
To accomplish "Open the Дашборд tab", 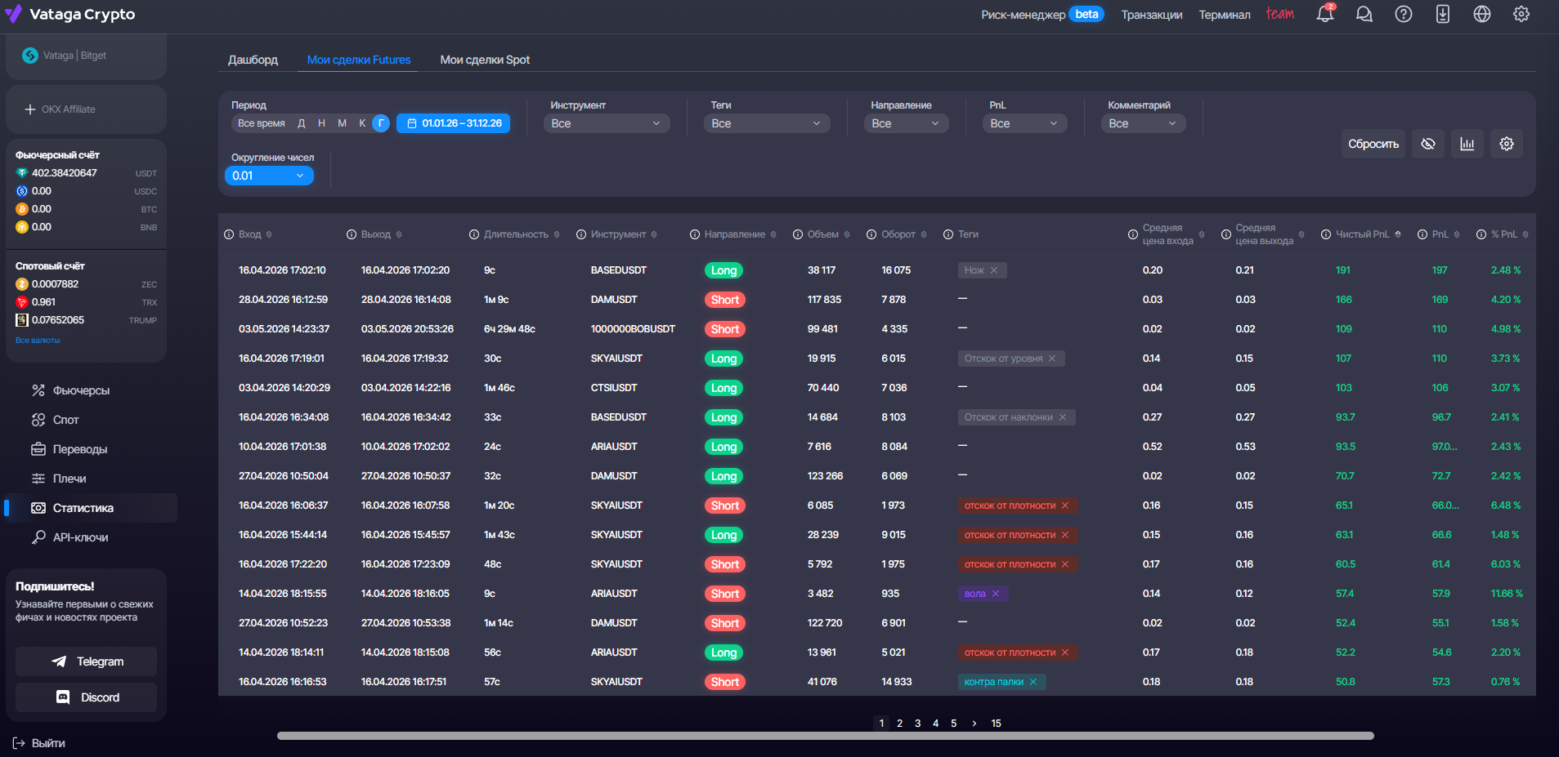I will click(253, 60).
